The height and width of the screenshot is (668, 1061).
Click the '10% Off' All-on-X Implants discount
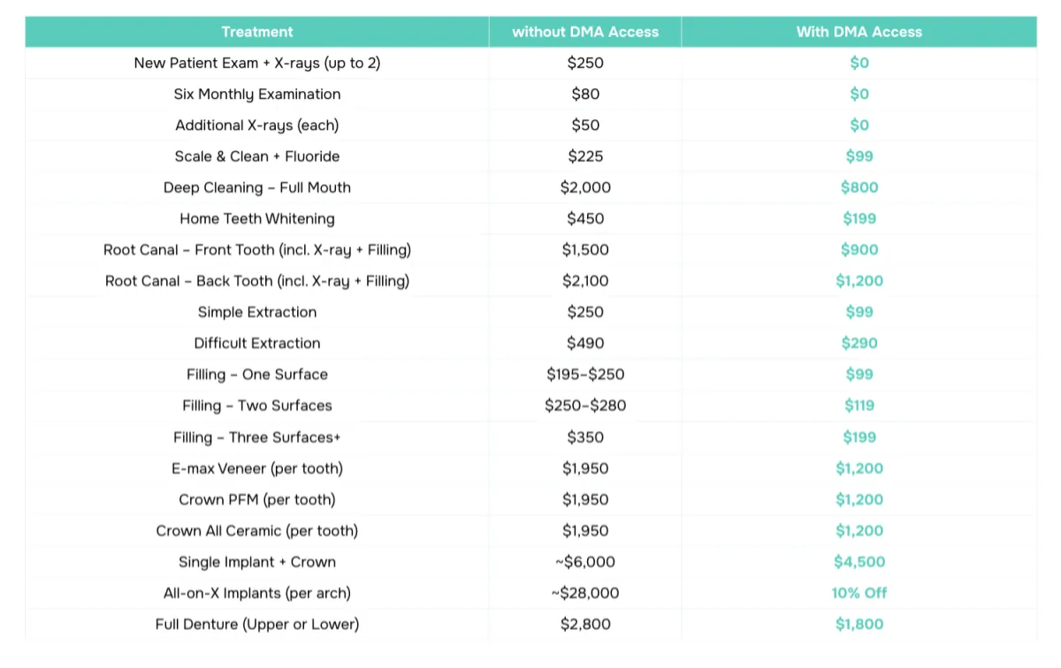859,593
